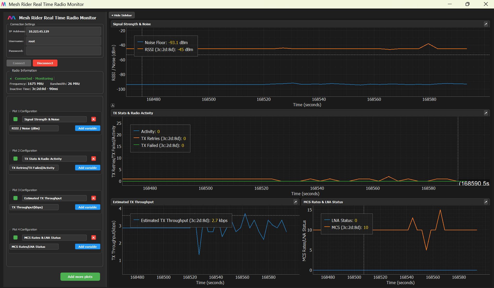Focus the empty Password field
Viewport: 494px width, 288px height.
coord(64,51)
